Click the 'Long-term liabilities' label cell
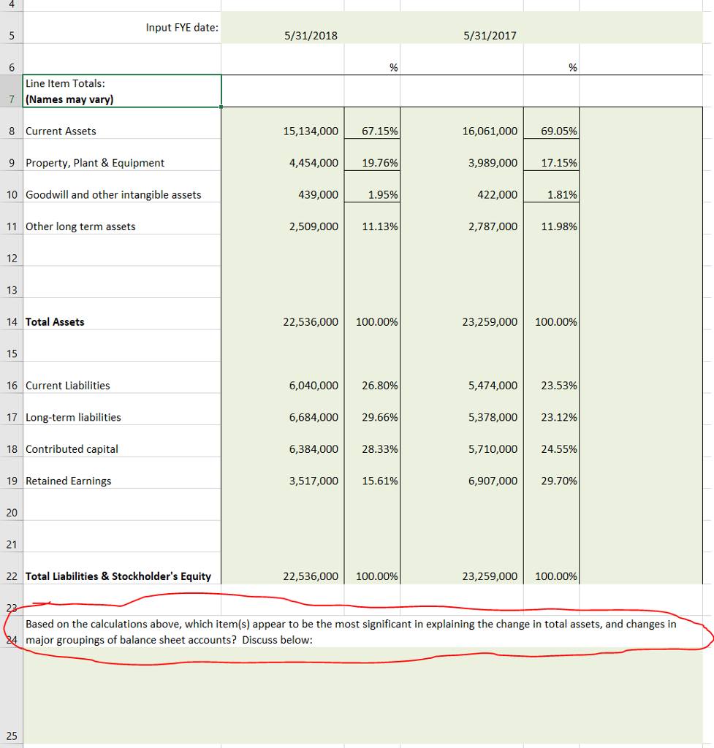Image resolution: width=714 pixels, height=748 pixels. coord(122,409)
